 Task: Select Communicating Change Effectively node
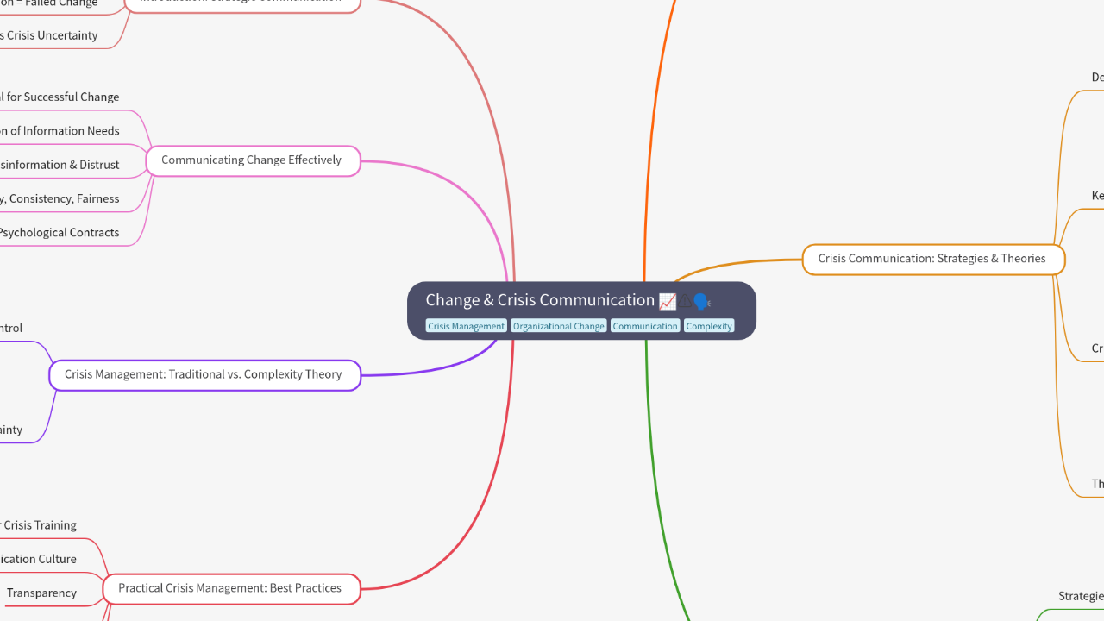click(x=252, y=160)
